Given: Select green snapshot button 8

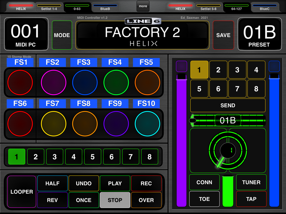Looking at the screenshot, I should [x=150, y=157].
